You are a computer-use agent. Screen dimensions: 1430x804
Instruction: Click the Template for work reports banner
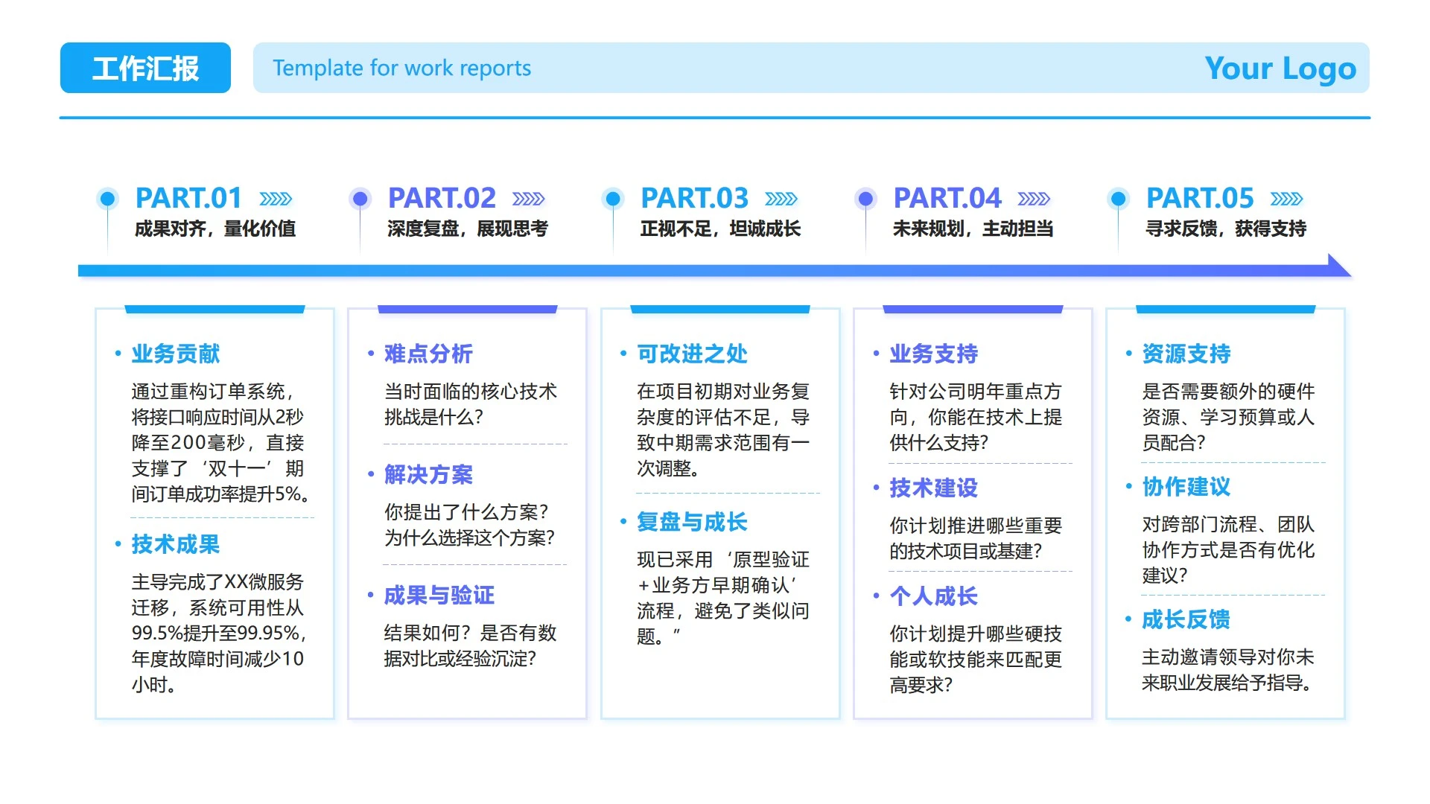[402, 68]
